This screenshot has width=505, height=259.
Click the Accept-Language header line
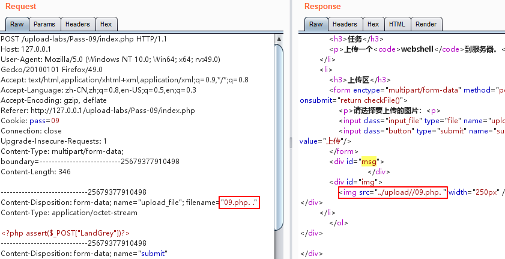tap(98, 90)
